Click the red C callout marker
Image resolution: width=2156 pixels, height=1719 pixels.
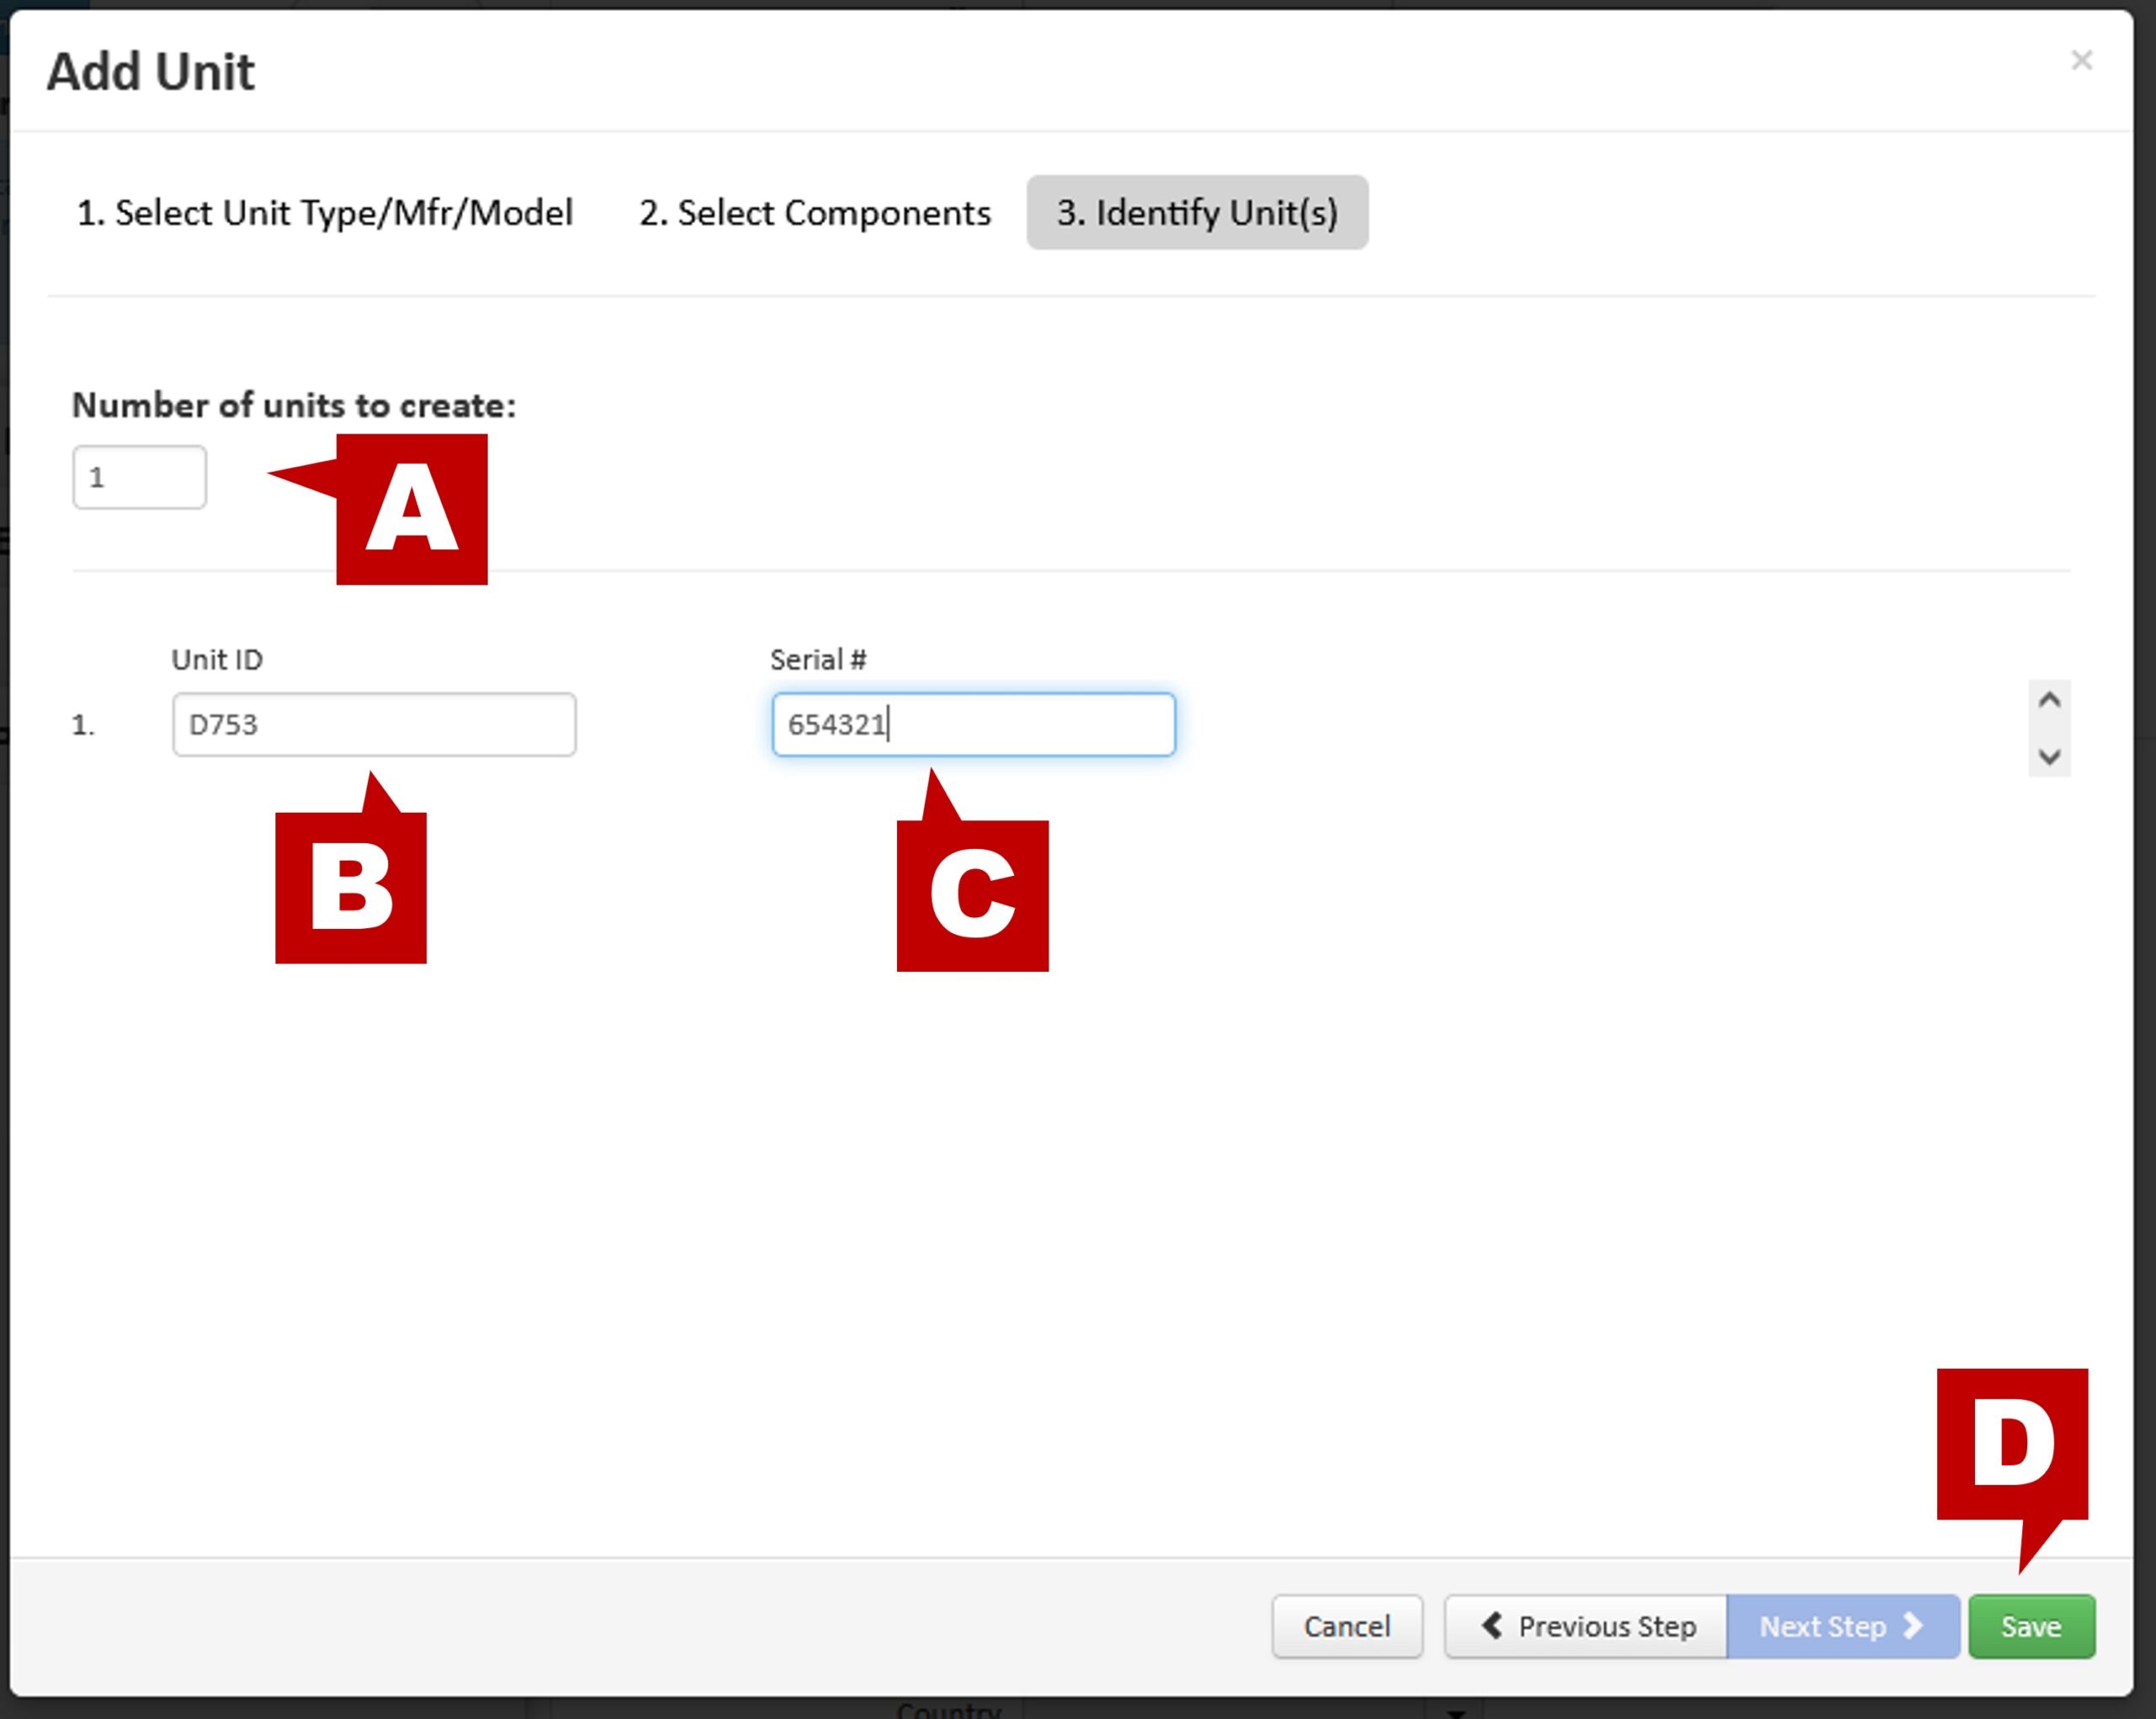click(x=972, y=895)
